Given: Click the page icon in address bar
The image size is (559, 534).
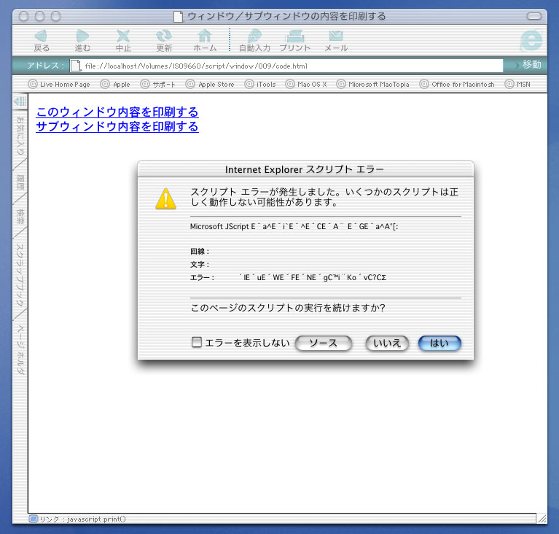Looking at the screenshot, I should (x=76, y=66).
